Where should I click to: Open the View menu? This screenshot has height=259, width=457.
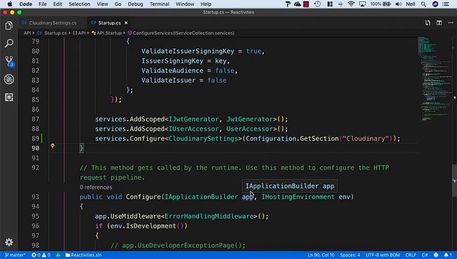point(102,4)
